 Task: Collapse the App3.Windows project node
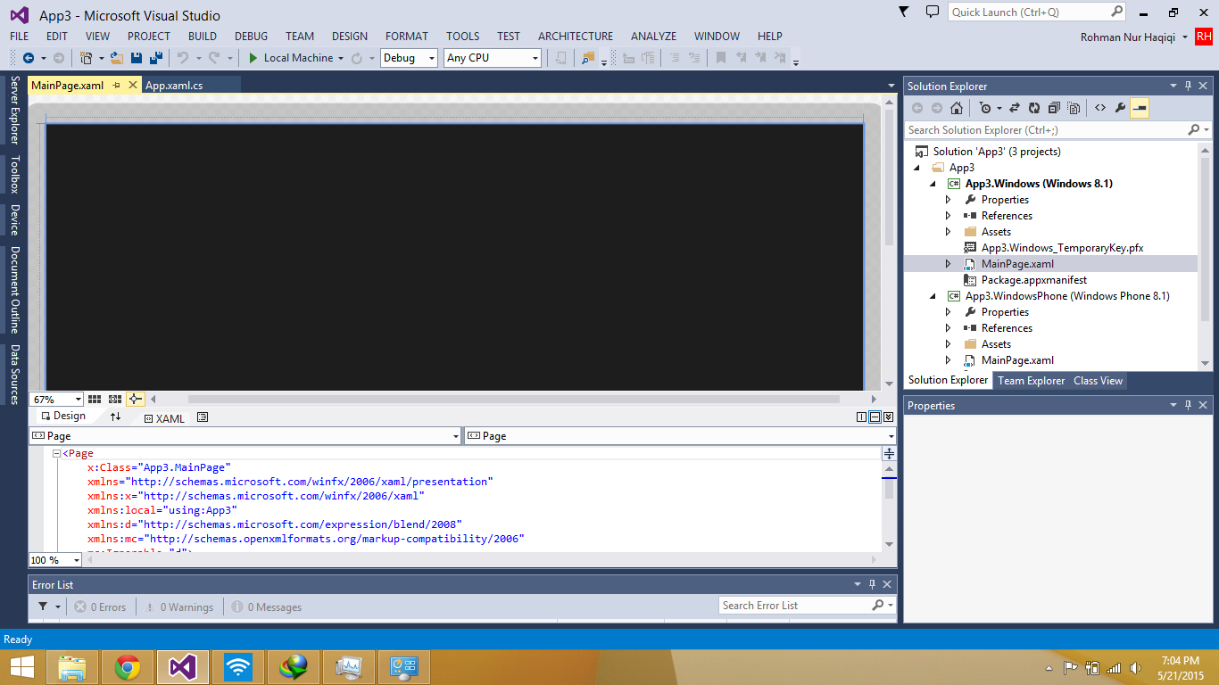(x=933, y=184)
